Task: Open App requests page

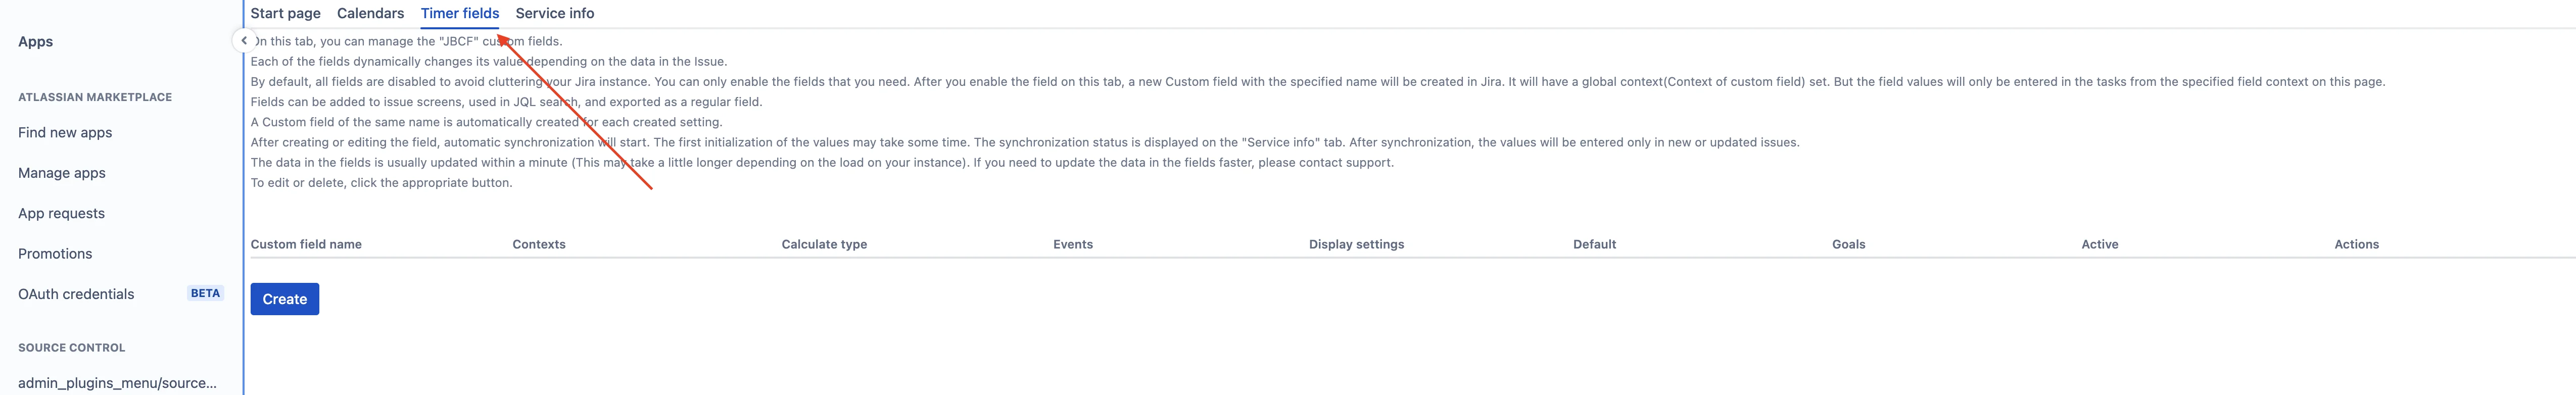Action: (x=61, y=213)
